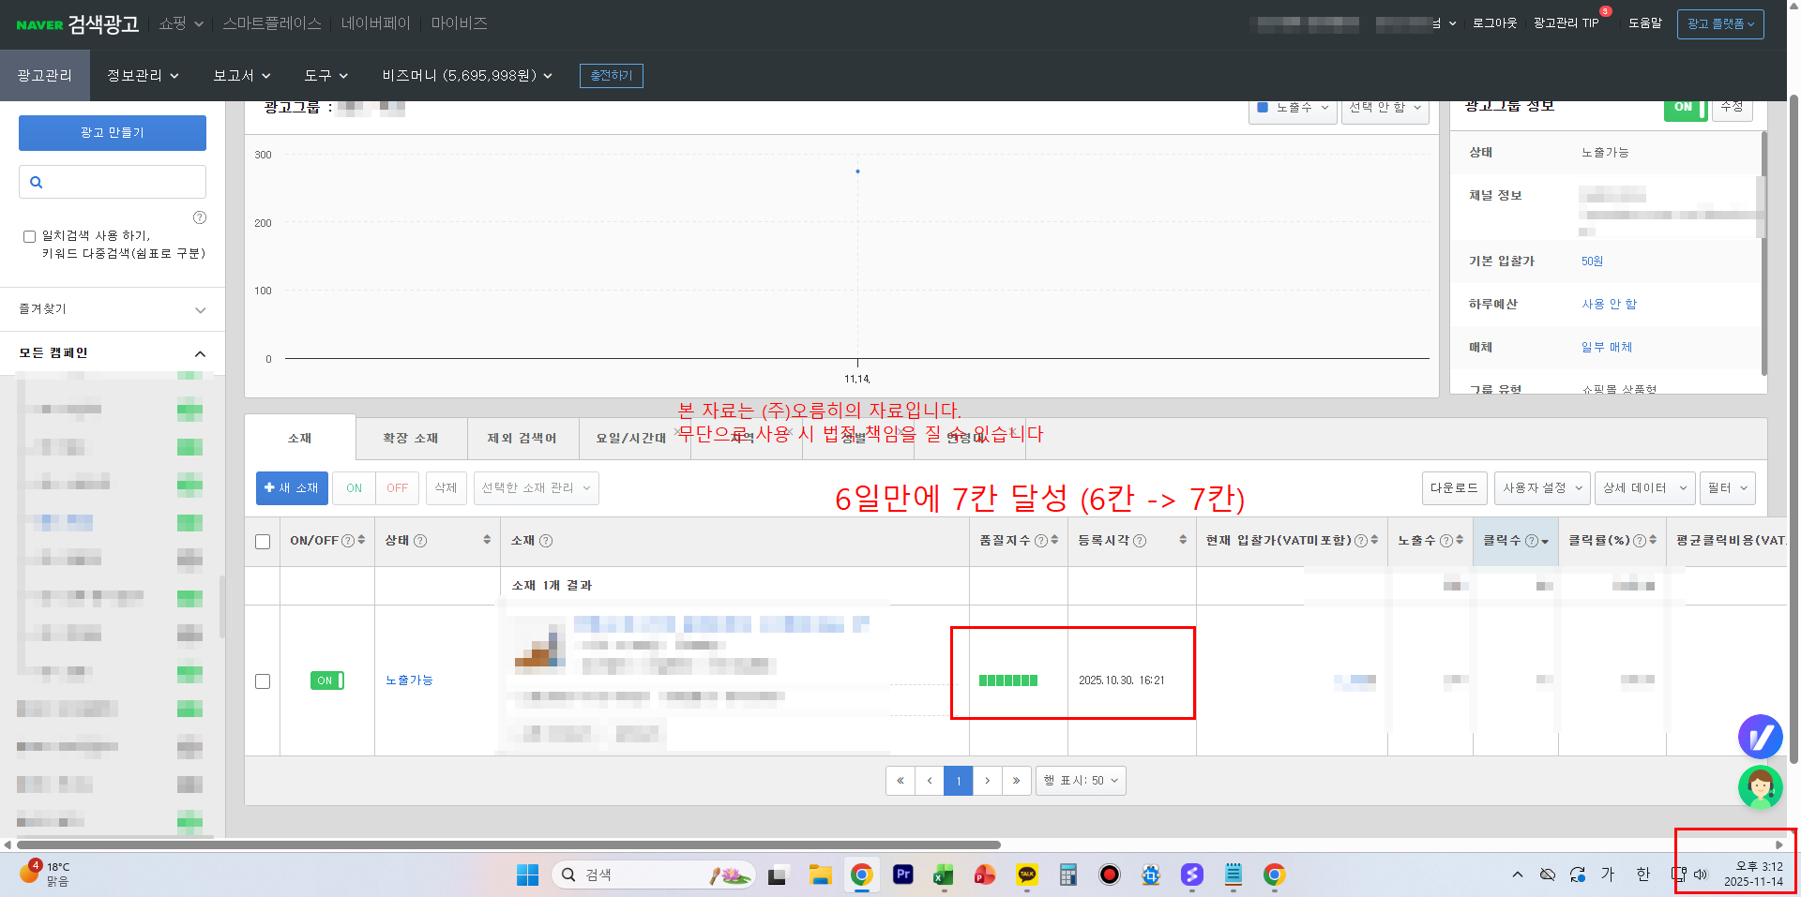Image resolution: width=1801 pixels, height=897 pixels.
Task: Open the 행 표시 50 rows dropdown
Action: 1081,781
